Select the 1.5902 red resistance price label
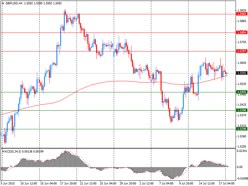Viewport: 248px width, 186px height. (242, 14)
